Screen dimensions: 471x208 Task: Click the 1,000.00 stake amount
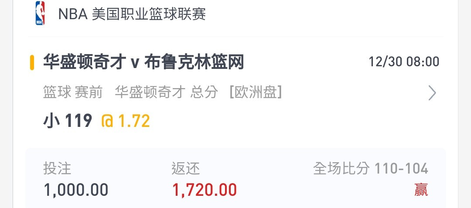(x=76, y=190)
